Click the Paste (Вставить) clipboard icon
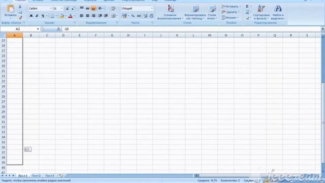This screenshot has height=183, width=325. pos(10,9)
